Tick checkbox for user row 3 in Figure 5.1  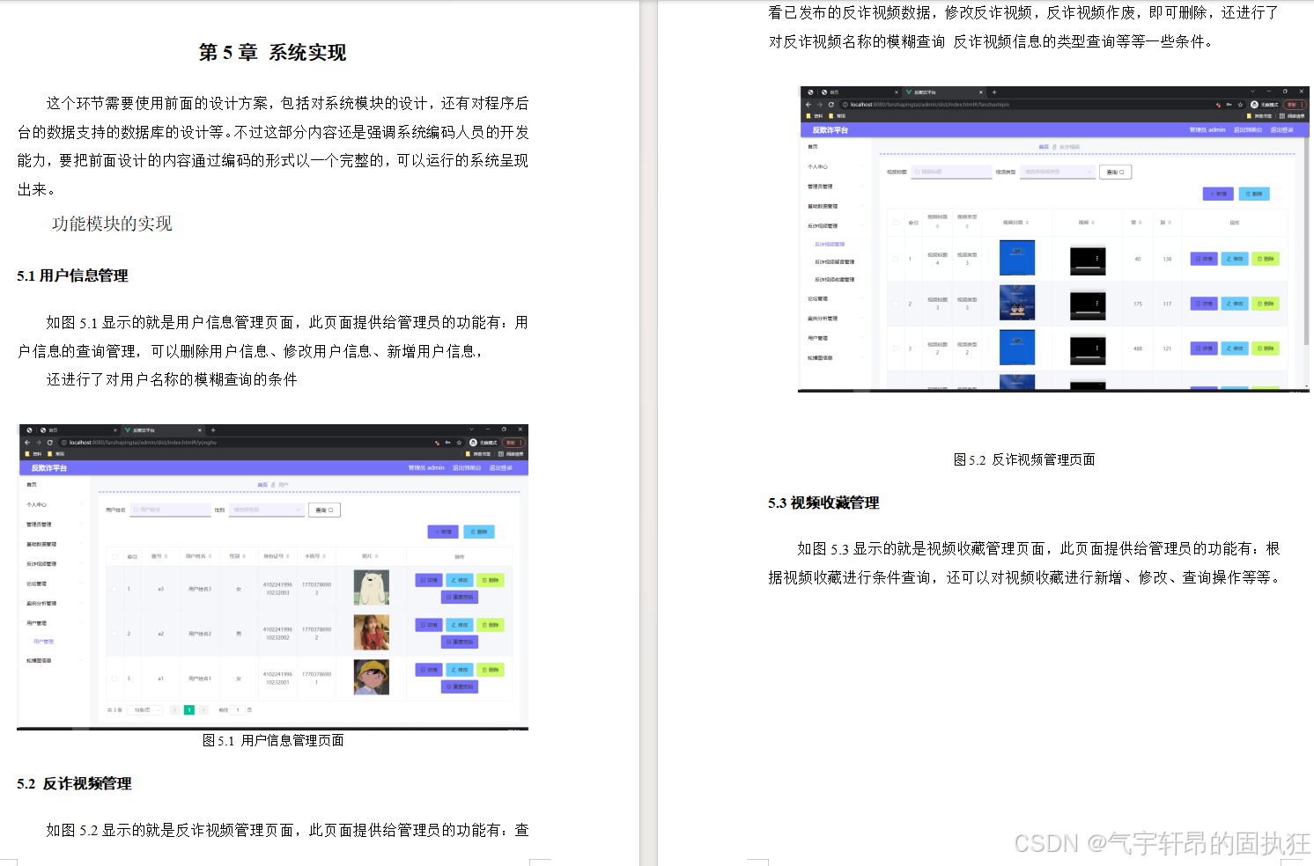[114, 679]
